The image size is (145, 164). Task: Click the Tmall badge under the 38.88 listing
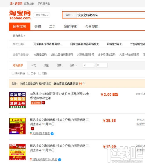32,129
